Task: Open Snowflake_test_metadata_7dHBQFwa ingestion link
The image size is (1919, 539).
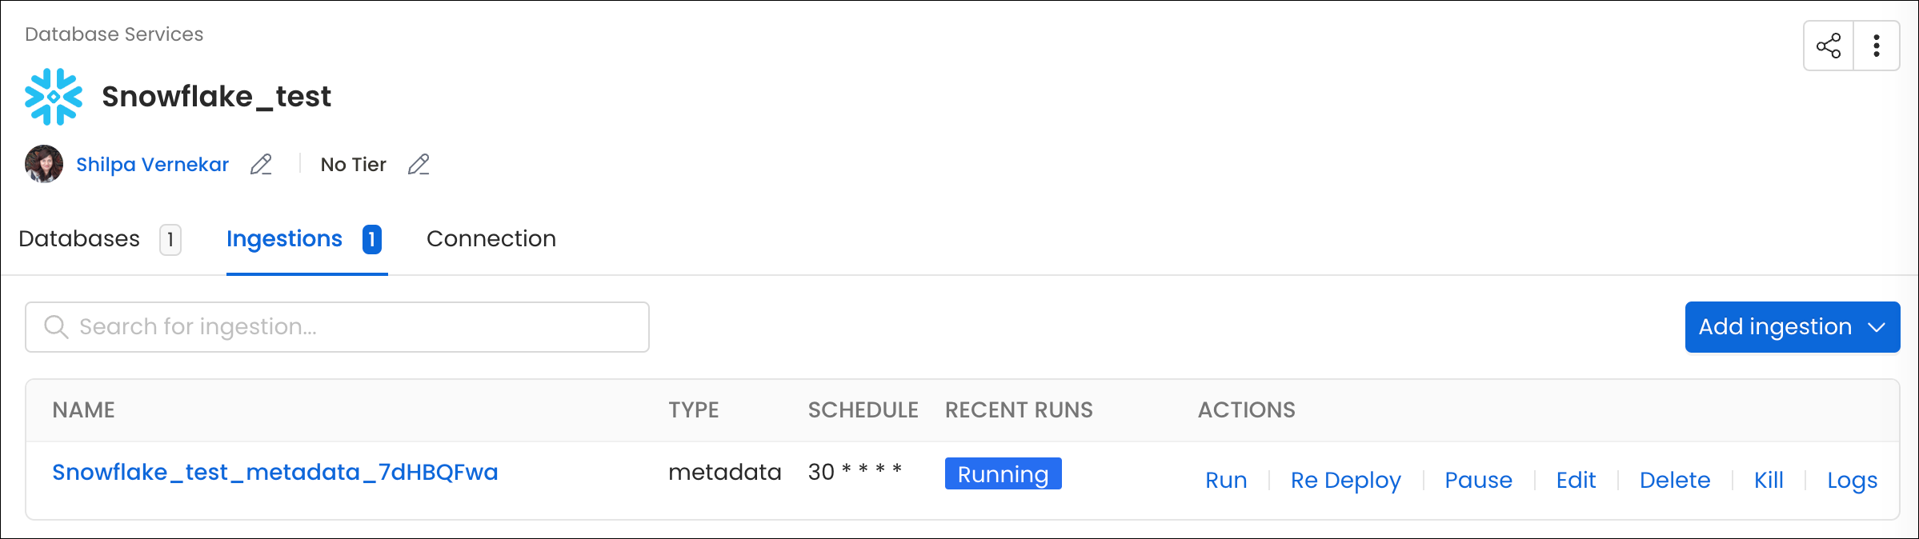Action: pyautogui.click(x=274, y=473)
